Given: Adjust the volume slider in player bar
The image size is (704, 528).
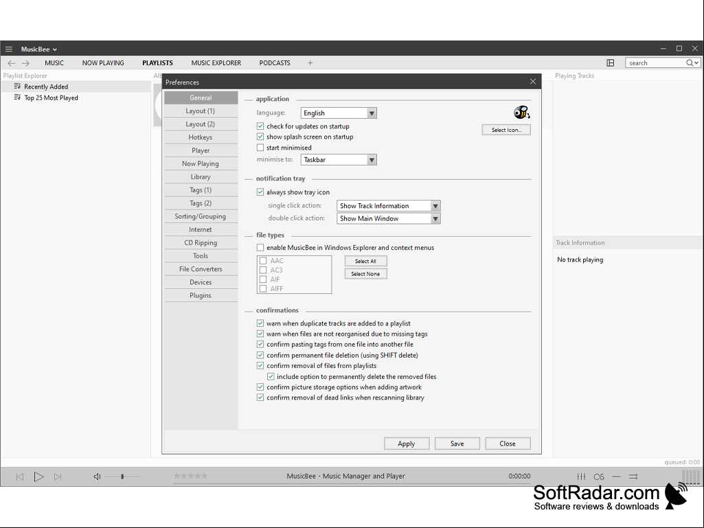Looking at the screenshot, I should (122, 477).
